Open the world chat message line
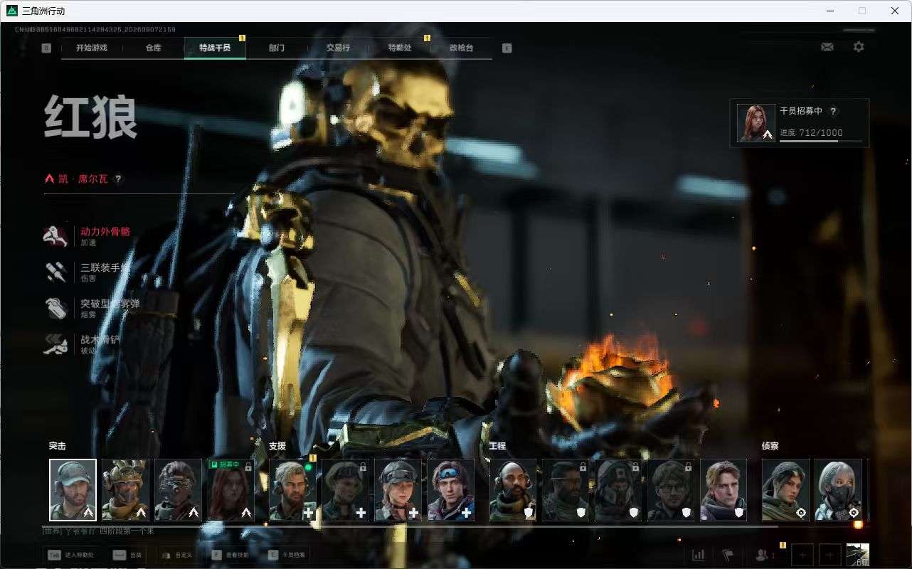Viewport: 912px width, 569px height. pos(99,531)
